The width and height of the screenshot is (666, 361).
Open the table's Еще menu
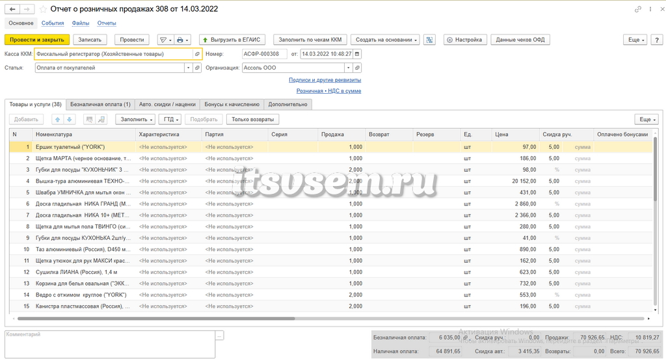647,120
